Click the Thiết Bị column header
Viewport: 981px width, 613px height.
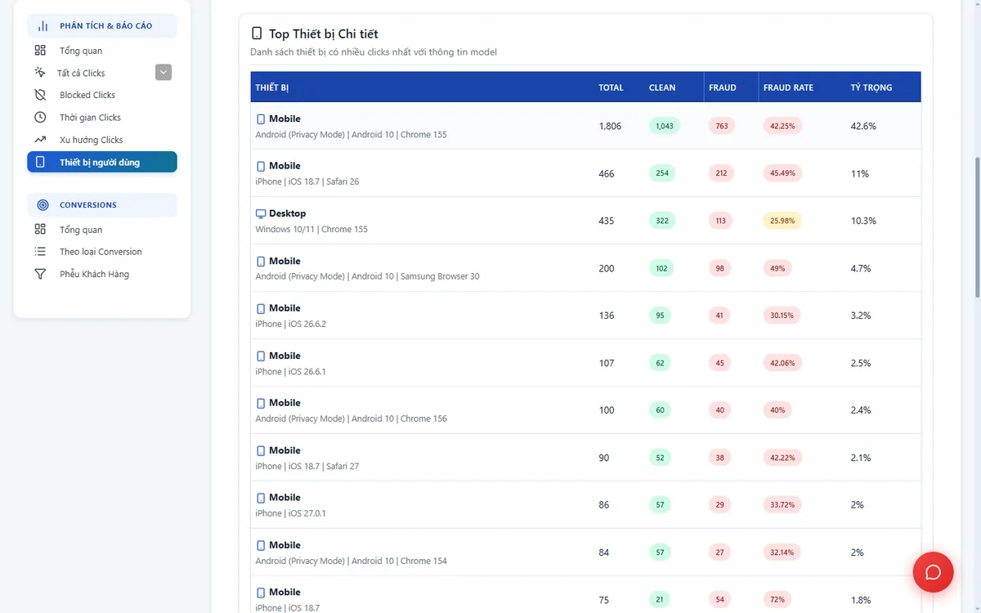coord(272,87)
